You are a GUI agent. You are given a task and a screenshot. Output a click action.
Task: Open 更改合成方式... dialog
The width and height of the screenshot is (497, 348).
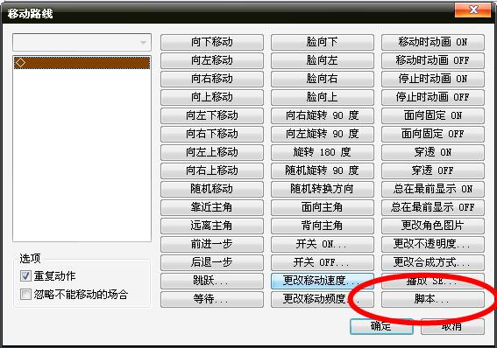pyautogui.click(x=433, y=262)
